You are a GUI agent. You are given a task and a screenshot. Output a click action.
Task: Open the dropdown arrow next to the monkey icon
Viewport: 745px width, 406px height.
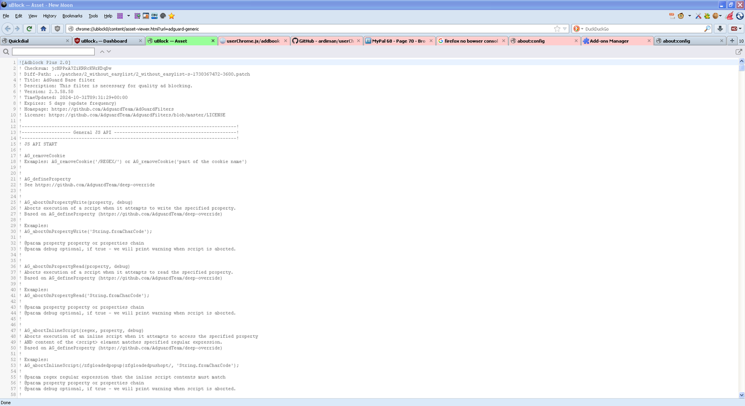pos(690,16)
